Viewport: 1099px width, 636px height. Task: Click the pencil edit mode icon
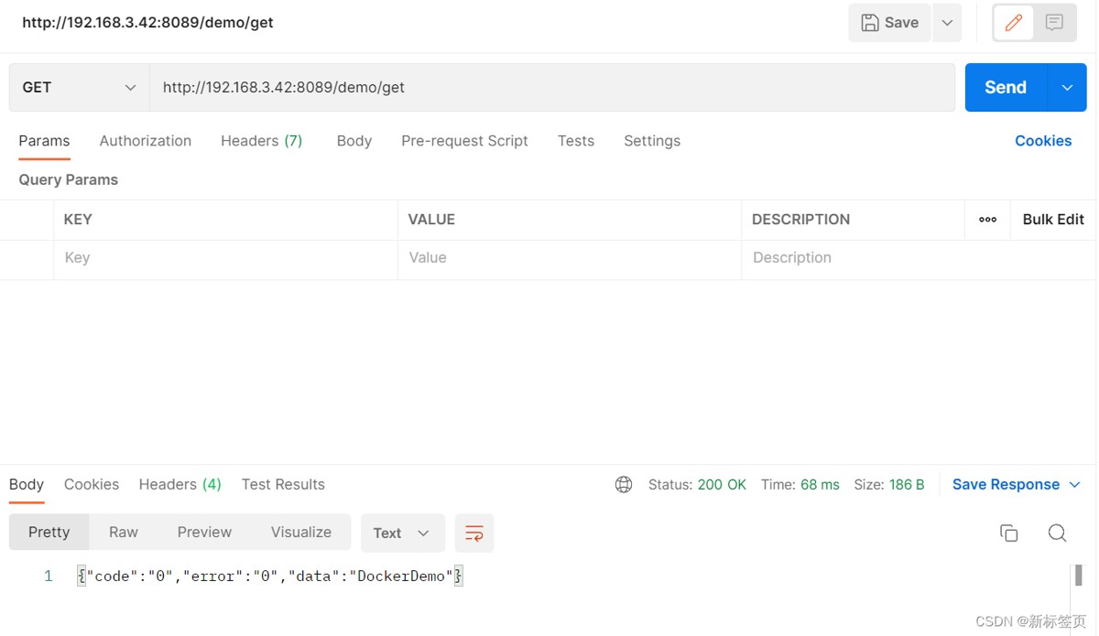(1013, 23)
